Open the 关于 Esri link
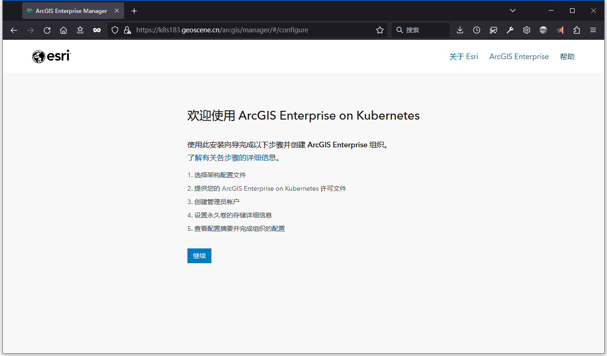 (464, 56)
